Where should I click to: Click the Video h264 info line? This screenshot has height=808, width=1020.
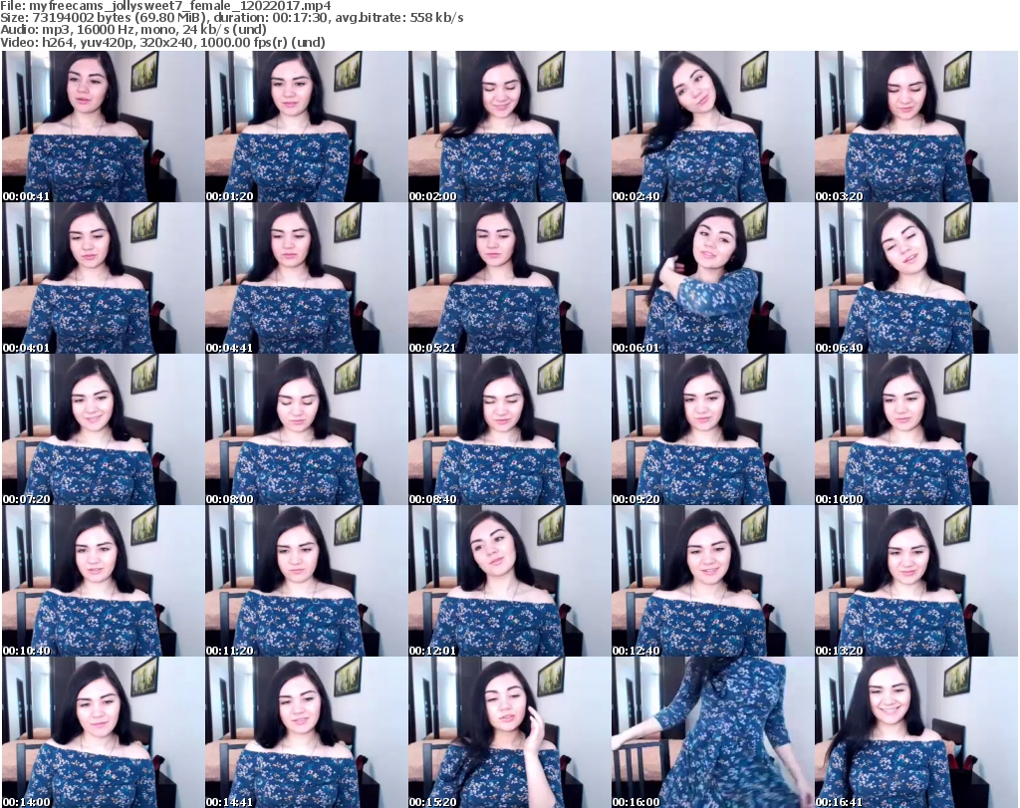click(x=162, y=42)
